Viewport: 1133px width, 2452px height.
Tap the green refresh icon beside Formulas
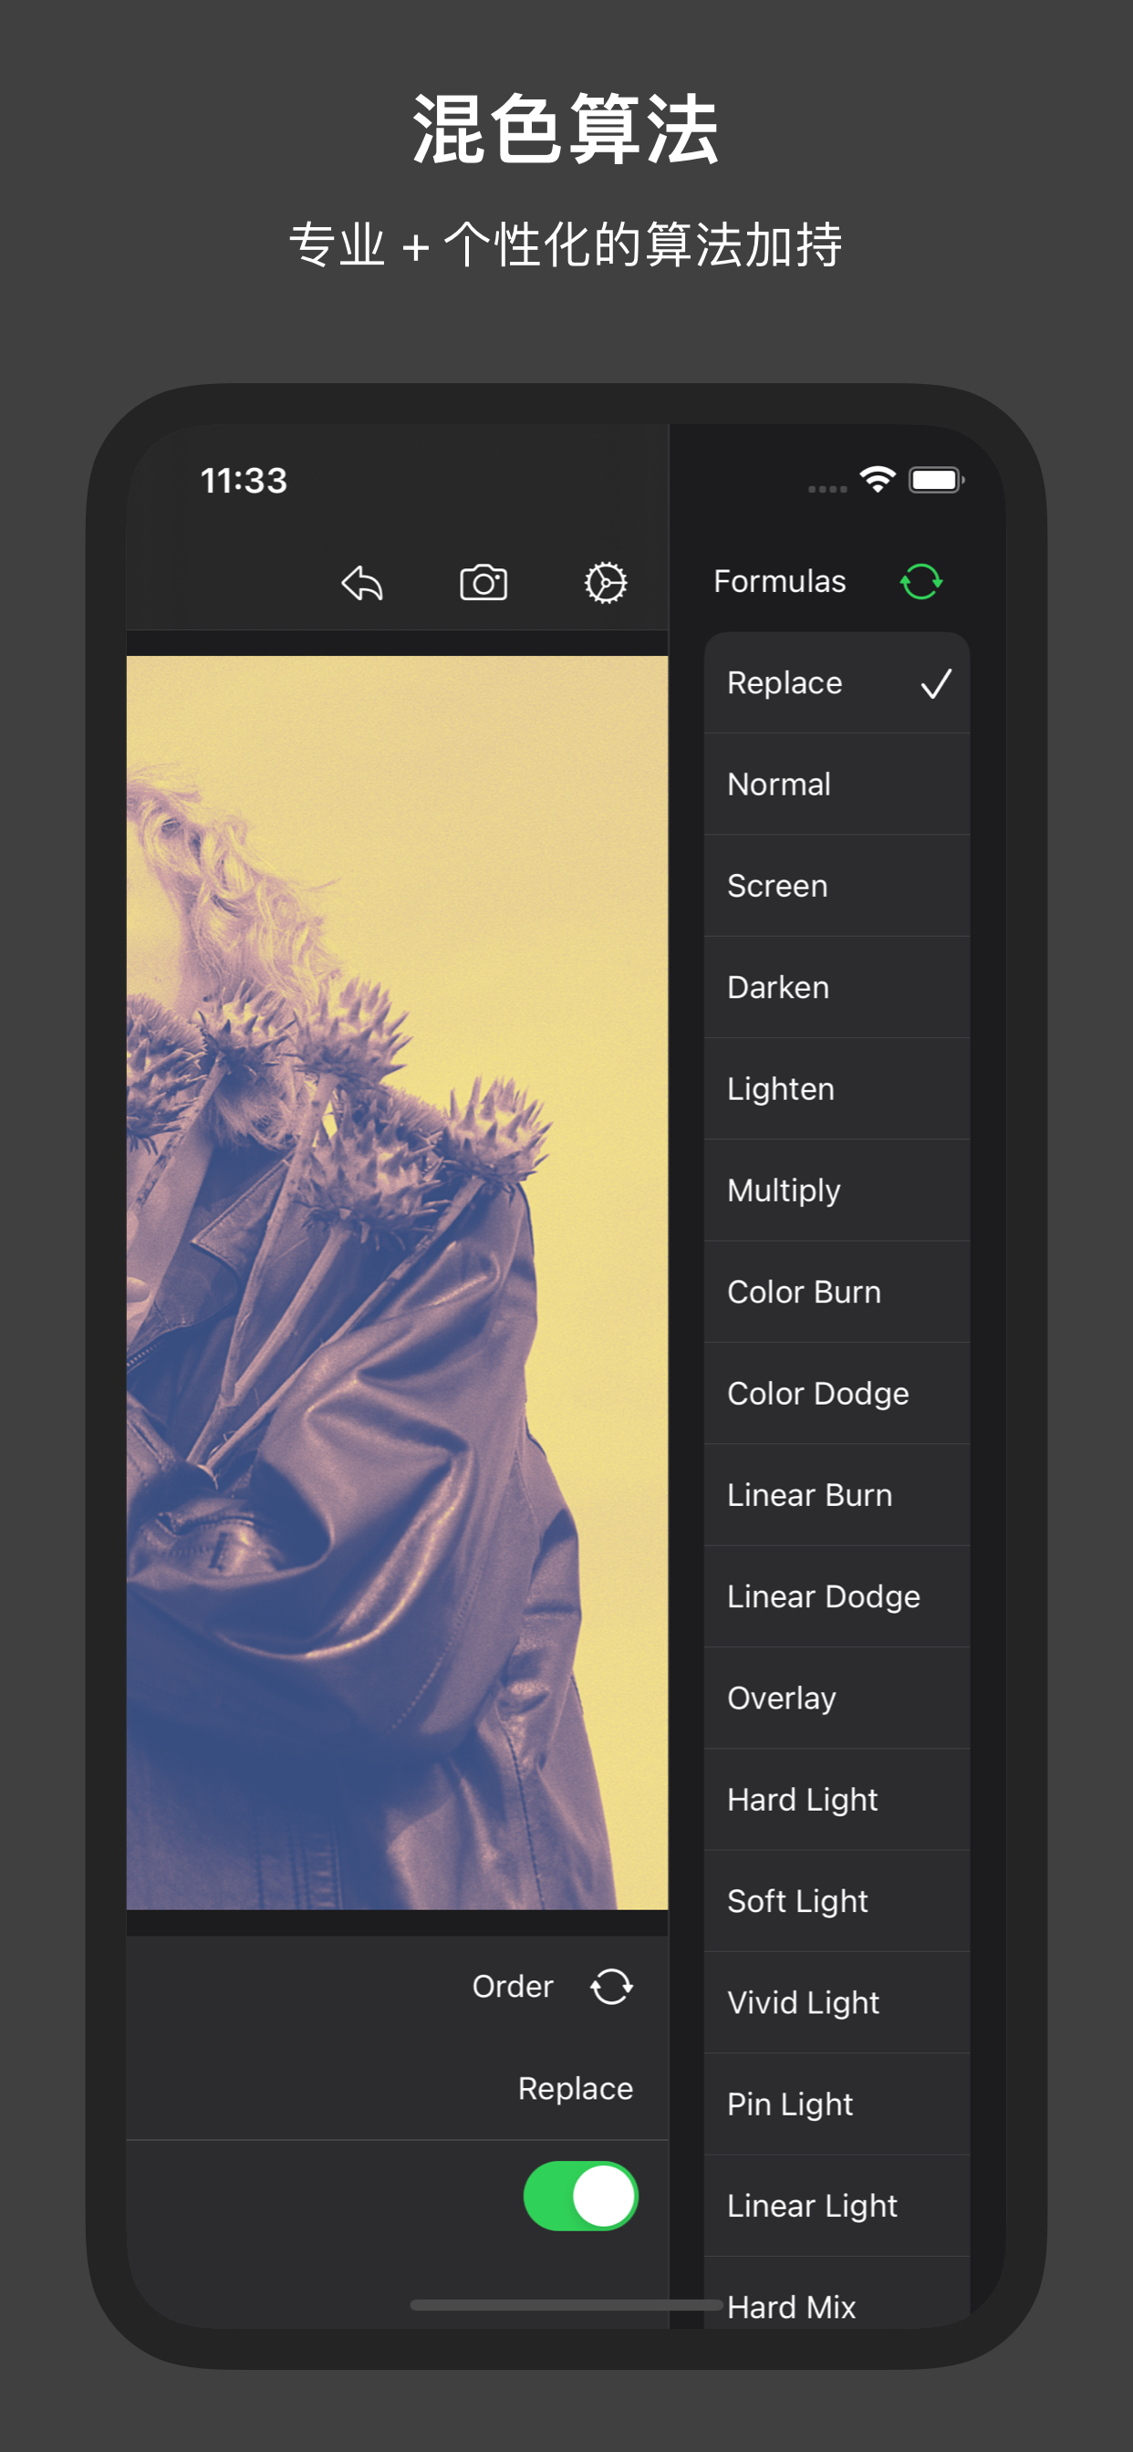(x=920, y=582)
